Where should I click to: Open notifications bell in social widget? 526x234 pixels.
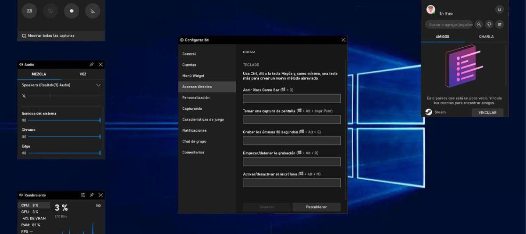click(499, 9)
